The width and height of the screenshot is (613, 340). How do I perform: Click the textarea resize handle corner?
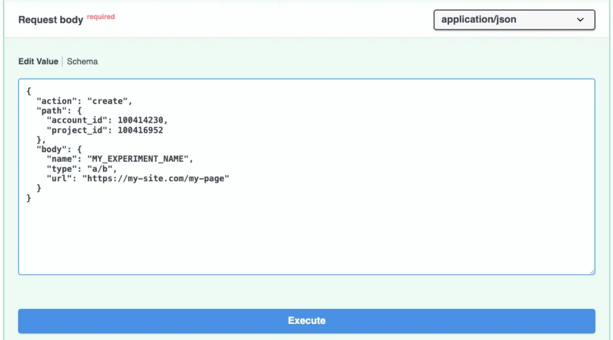(x=592, y=271)
